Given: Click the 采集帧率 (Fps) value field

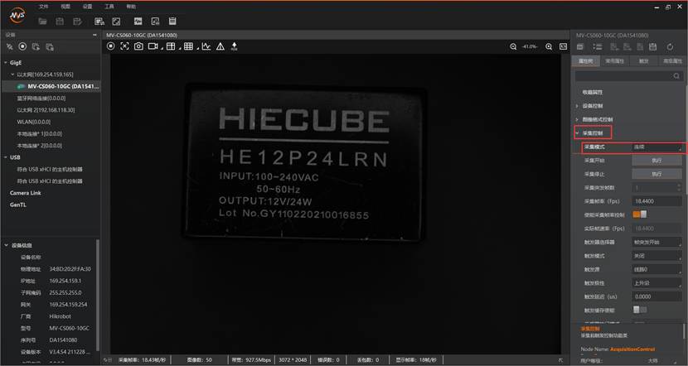Looking at the screenshot, I should point(657,201).
